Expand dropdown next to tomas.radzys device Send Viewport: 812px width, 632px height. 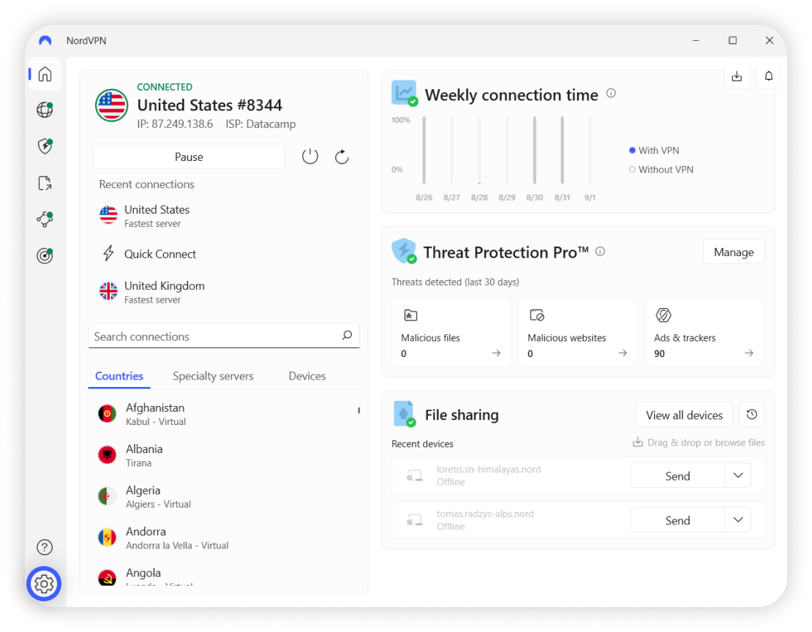737,520
